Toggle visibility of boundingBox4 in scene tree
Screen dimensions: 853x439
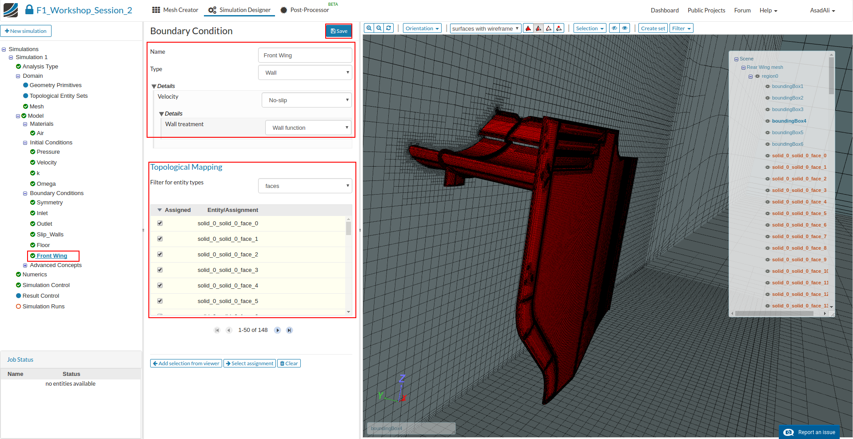point(768,121)
